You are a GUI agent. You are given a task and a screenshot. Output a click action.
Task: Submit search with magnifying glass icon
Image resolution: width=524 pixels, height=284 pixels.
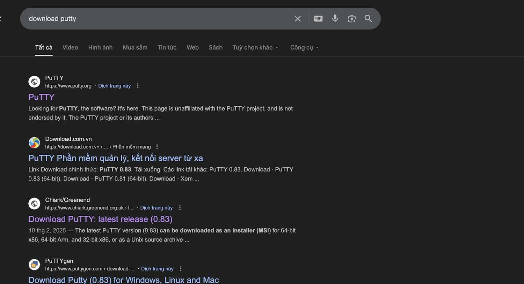pyautogui.click(x=368, y=18)
